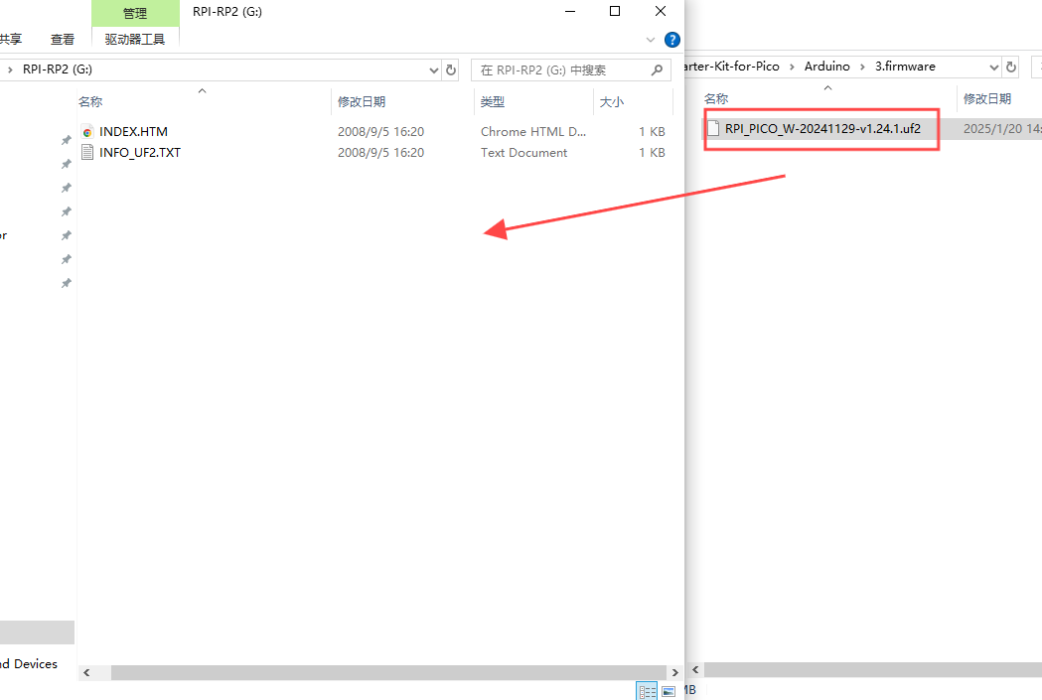Go to Arduino folder in breadcrumb
This screenshot has width=1042, height=700.
826,67
